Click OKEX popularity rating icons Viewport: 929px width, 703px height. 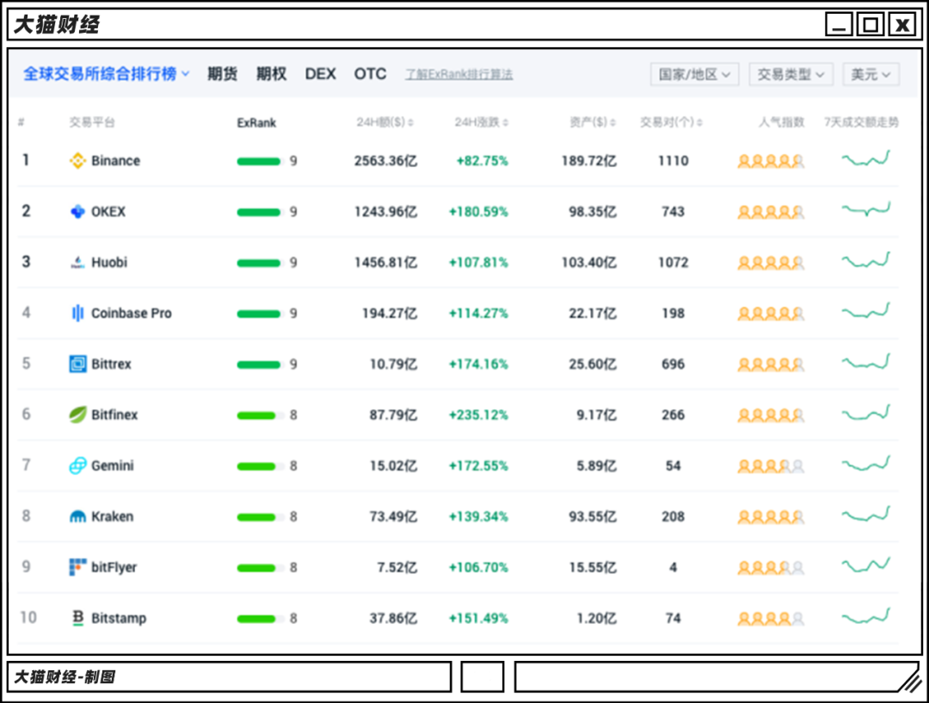tap(771, 213)
